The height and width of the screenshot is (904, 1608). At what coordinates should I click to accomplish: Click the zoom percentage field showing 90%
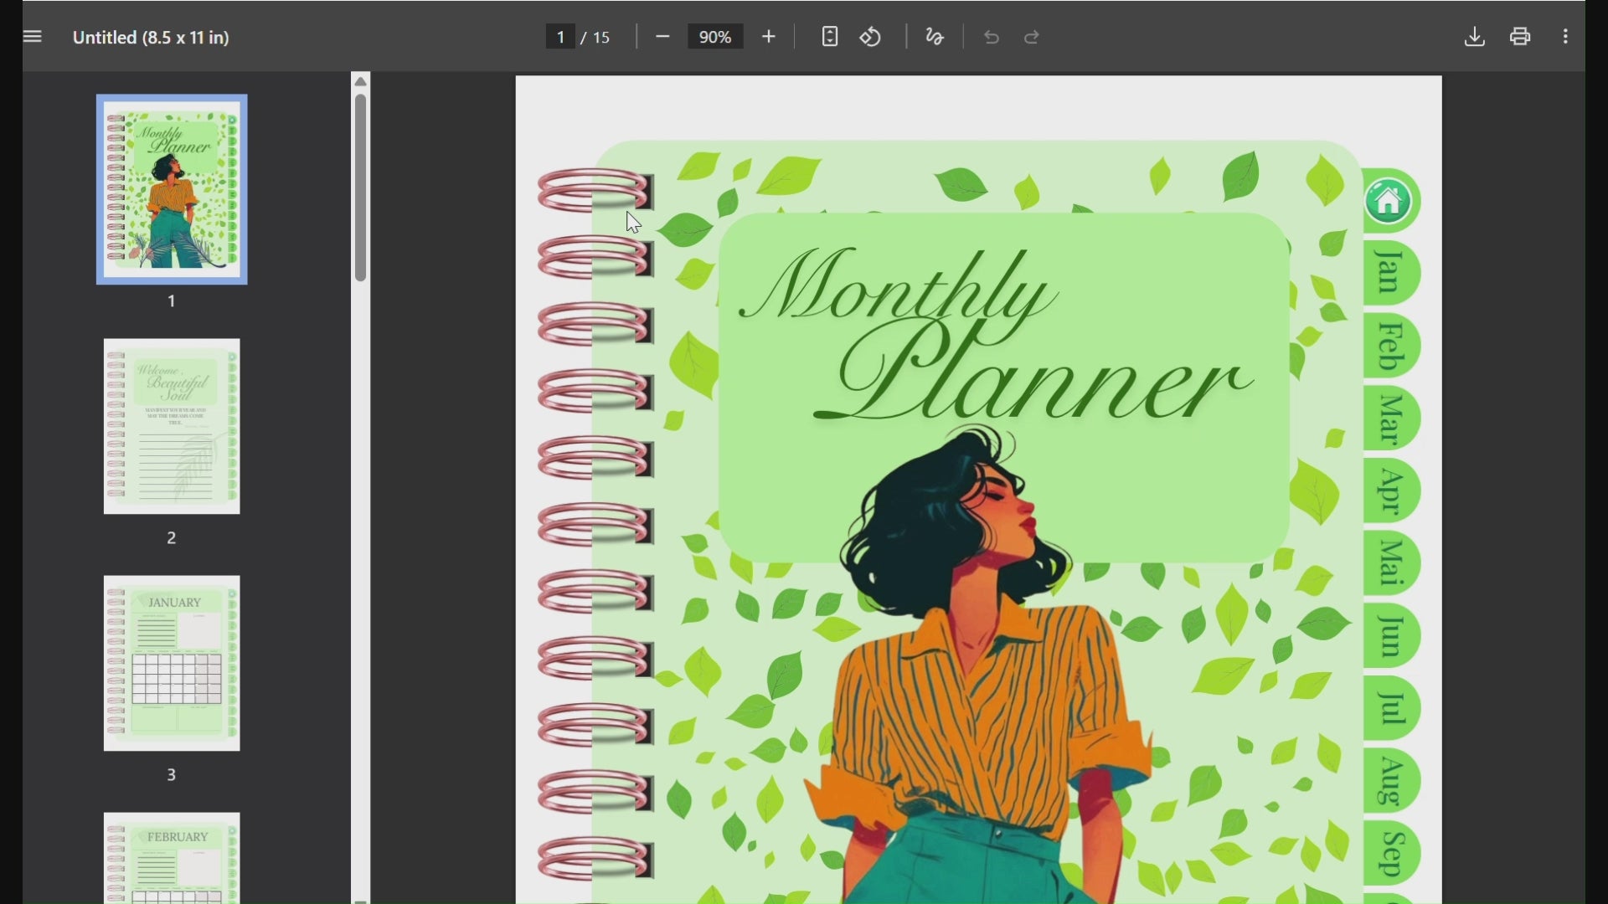pos(714,37)
